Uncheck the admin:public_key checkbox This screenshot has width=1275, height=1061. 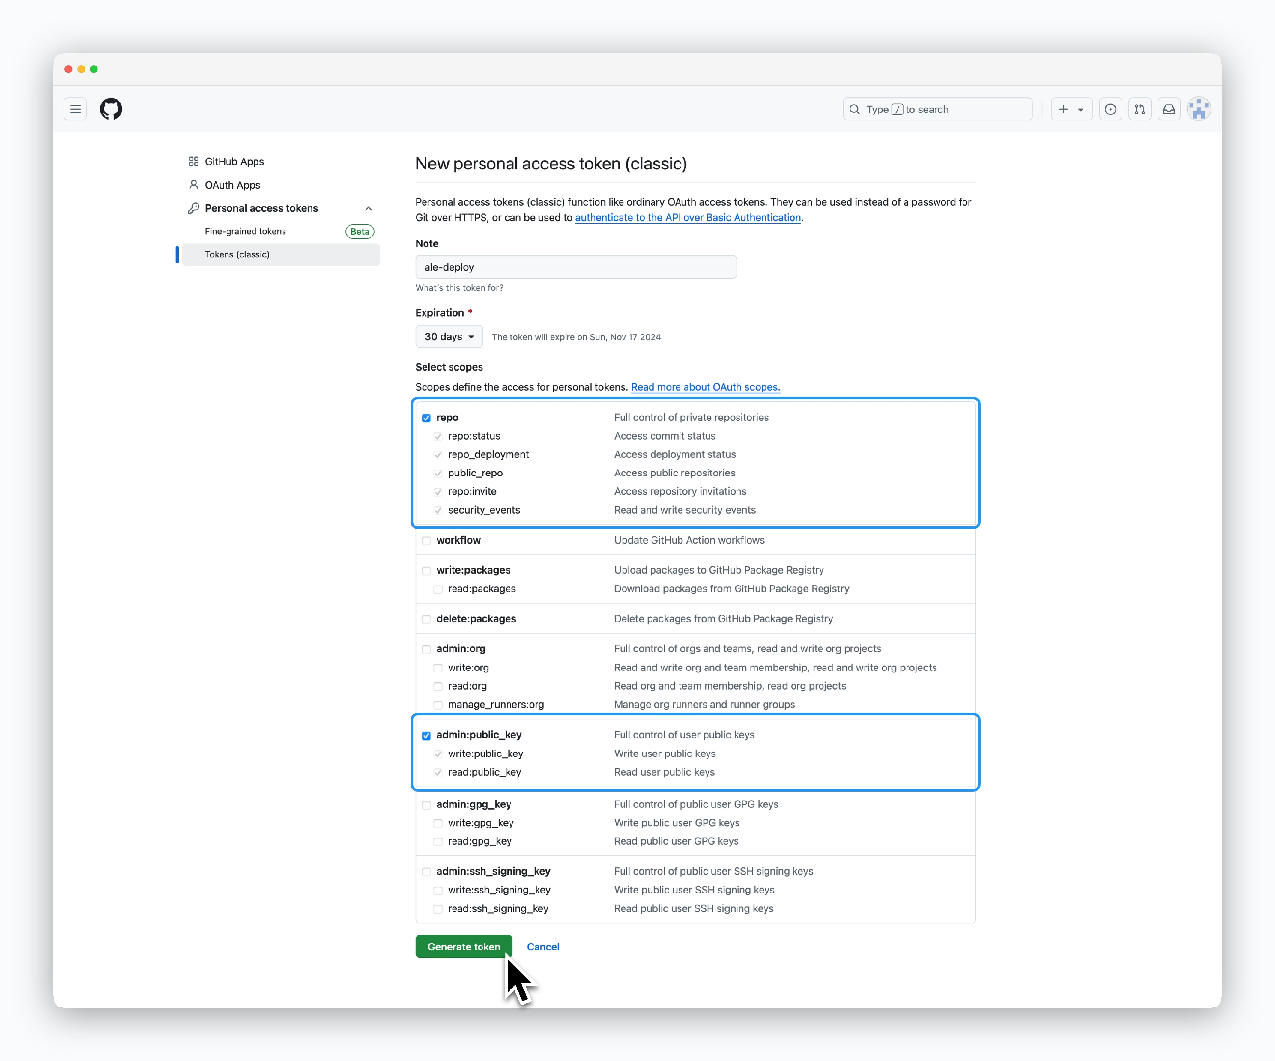point(426,736)
